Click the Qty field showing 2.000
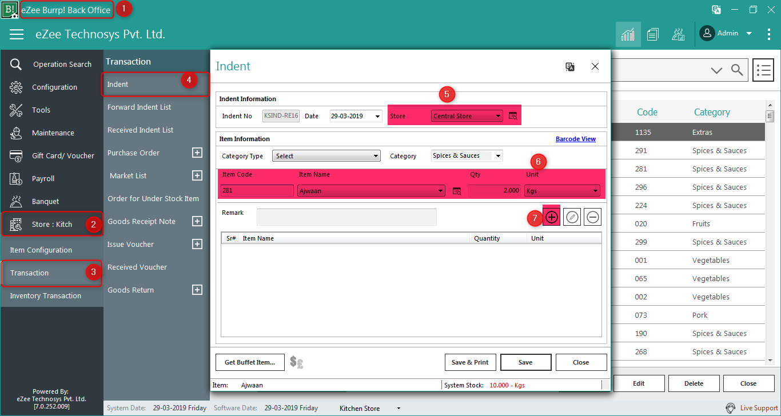 point(495,191)
